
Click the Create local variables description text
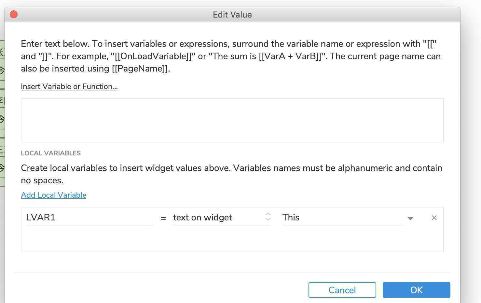(x=231, y=174)
